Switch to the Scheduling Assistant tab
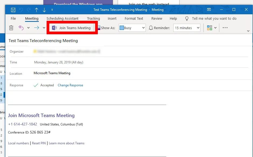Image resolution: width=253 pixels, height=157 pixels. click(x=63, y=19)
